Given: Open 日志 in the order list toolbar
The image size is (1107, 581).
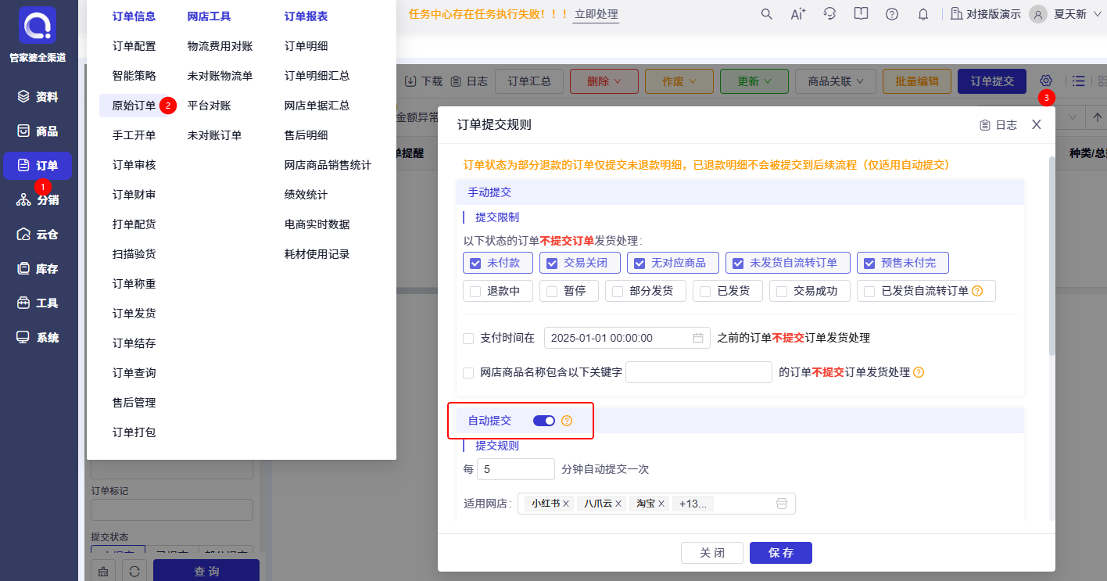Looking at the screenshot, I should pyautogui.click(x=469, y=81).
